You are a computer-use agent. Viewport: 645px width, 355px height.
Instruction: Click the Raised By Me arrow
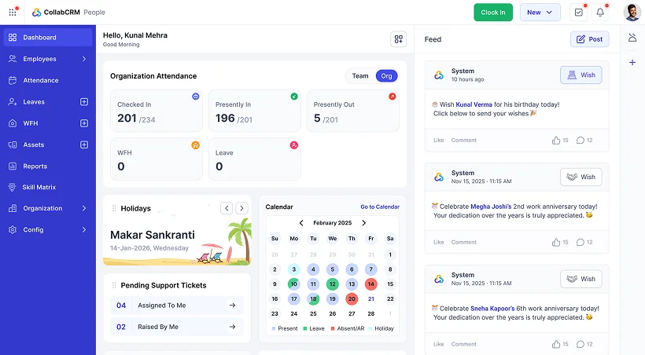point(232,327)
